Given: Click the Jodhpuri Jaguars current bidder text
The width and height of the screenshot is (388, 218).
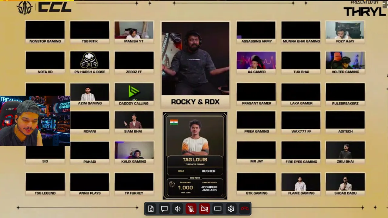Looking at the screenshot, I should pos(209,188).
